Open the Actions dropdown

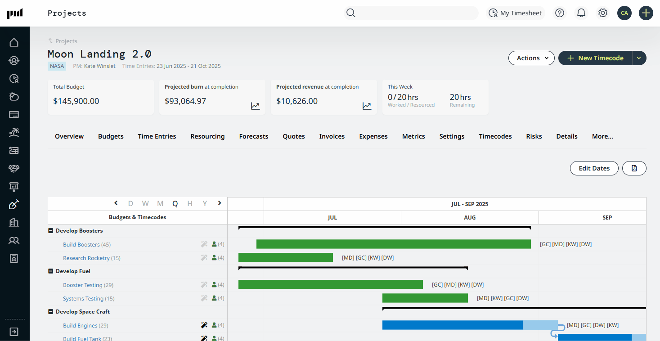pos(531,58)
